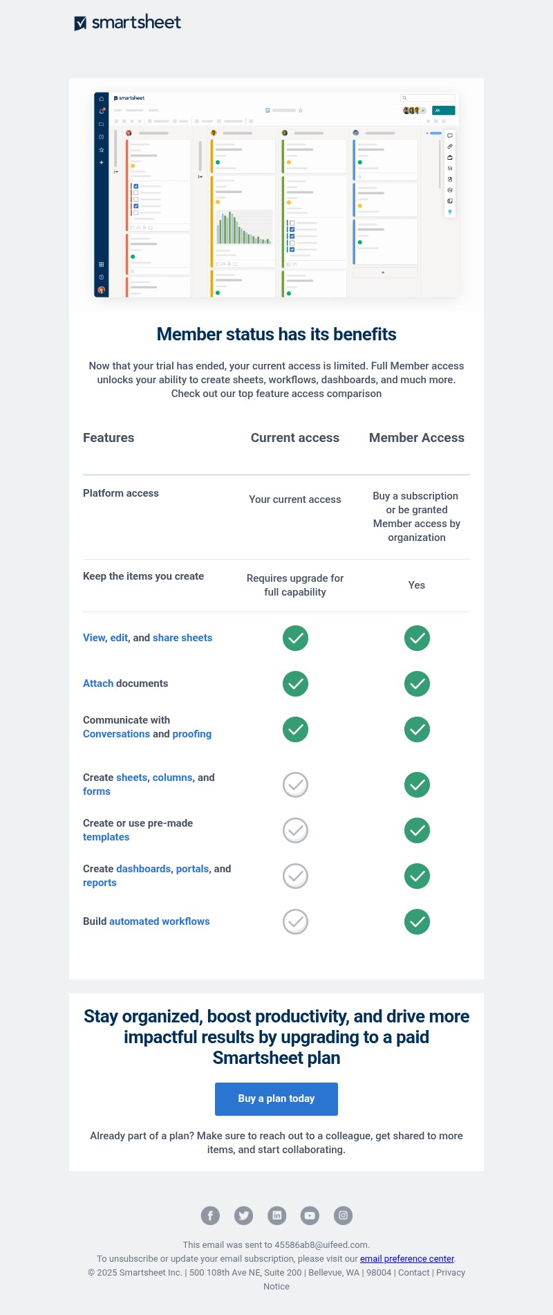553x1315 pixels.
Task: Open the Facebook social icon
Action: (x=210, y=1215)
